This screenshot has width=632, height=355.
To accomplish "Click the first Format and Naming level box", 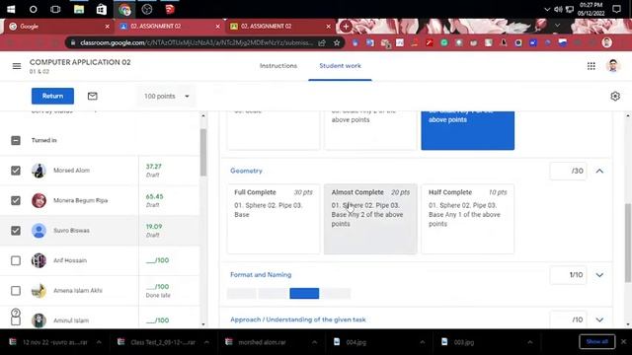I will click(241, 294).
